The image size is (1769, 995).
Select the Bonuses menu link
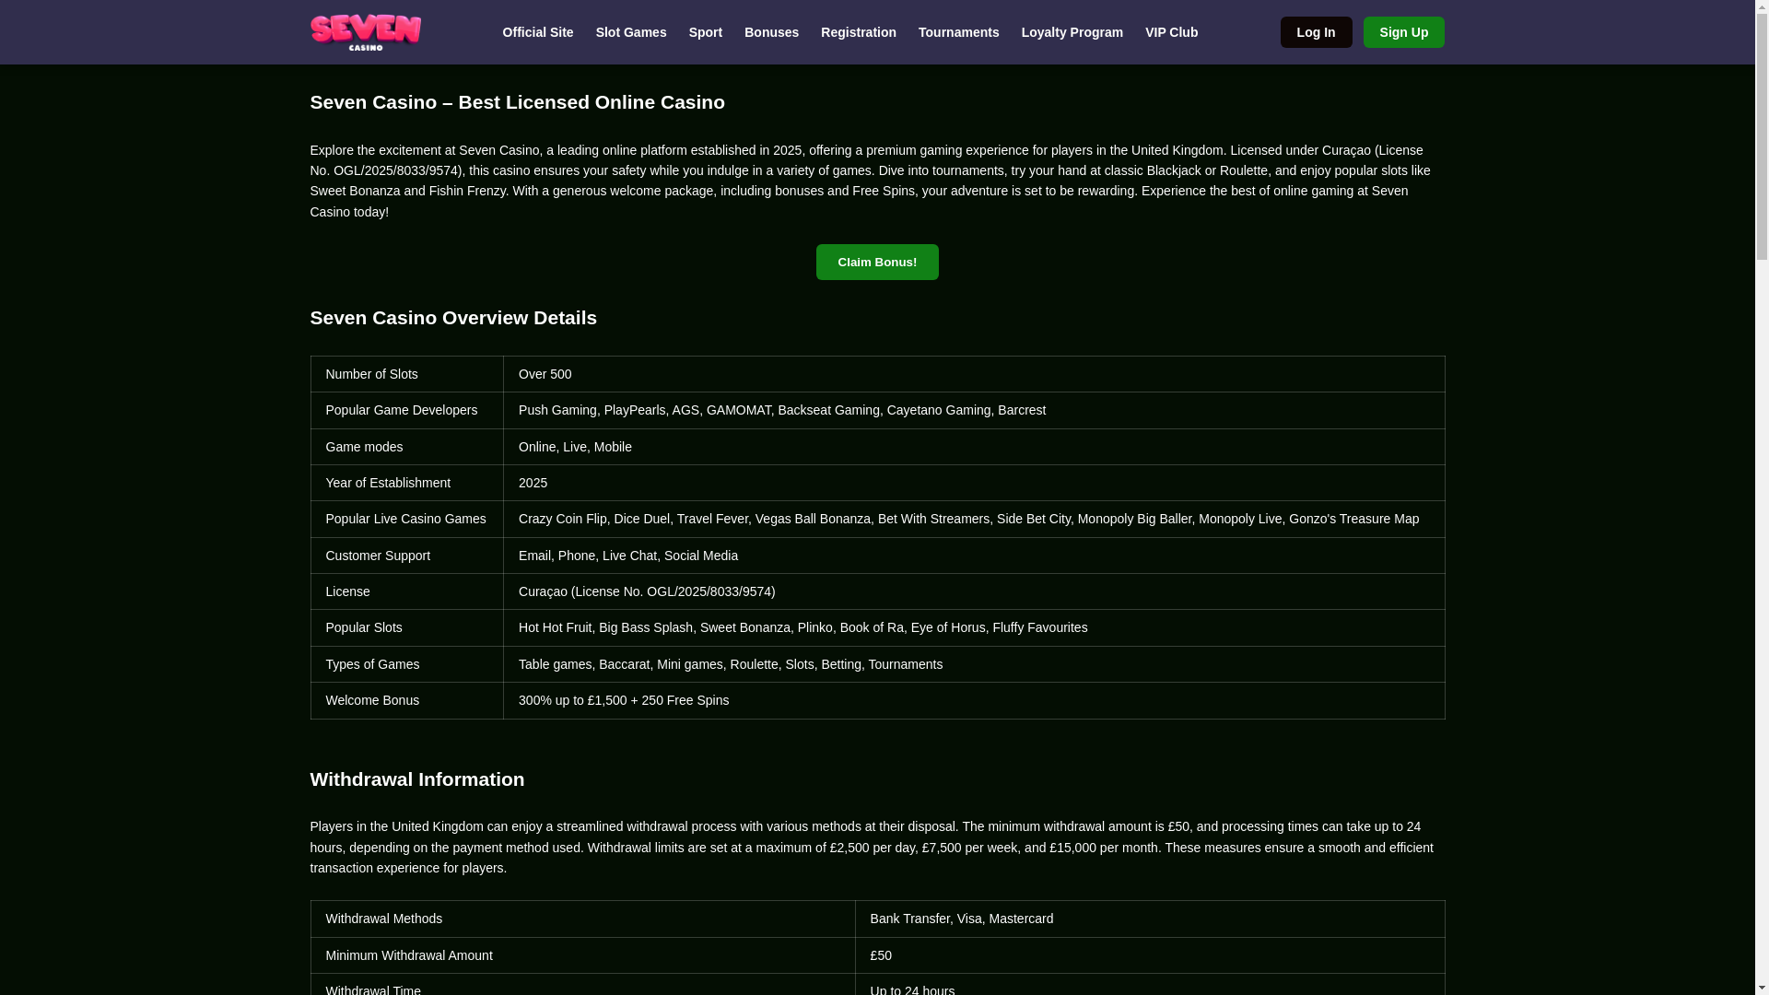(x=771, y=32)
